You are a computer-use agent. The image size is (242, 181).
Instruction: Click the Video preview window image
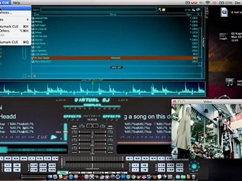[x=207, y=131]
